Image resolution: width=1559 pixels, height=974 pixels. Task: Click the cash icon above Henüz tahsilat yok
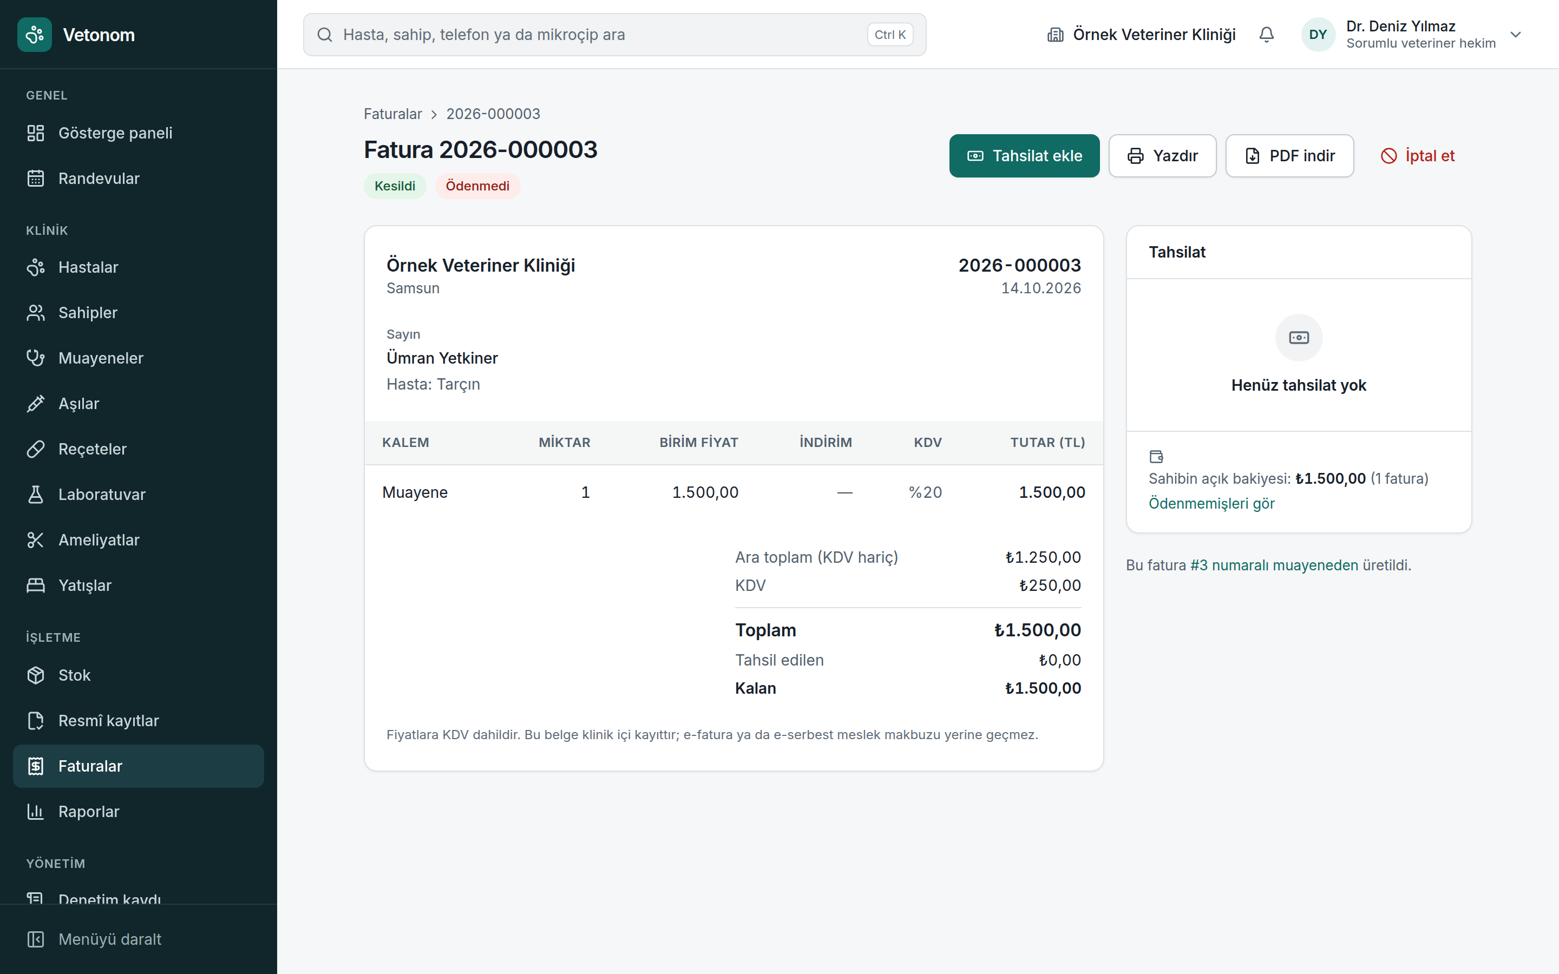pos(1299,338)
